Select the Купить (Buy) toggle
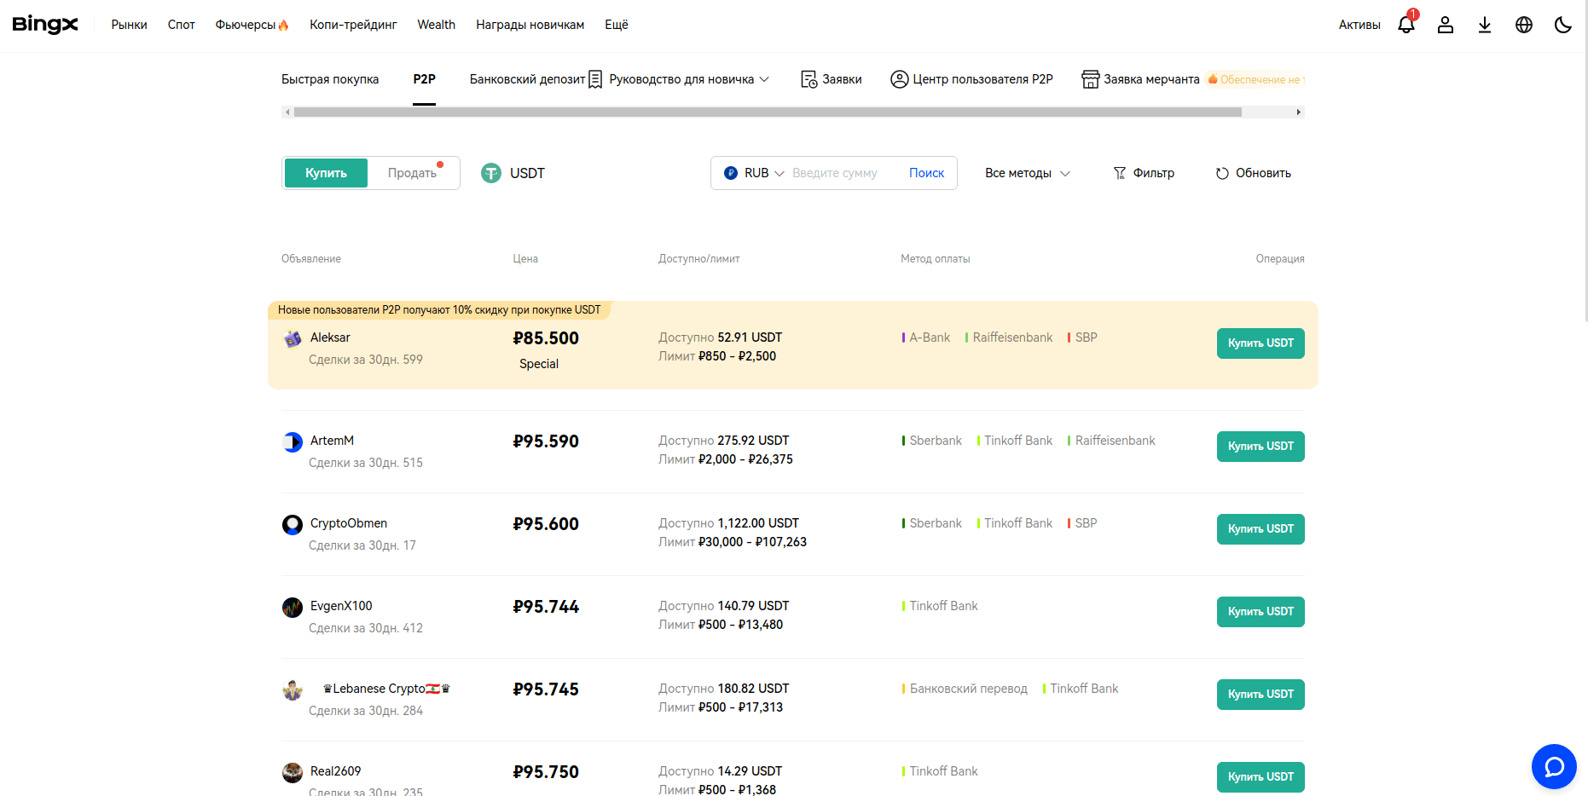This screenshot has height=796, width=1588. click(x=326, y=173)
